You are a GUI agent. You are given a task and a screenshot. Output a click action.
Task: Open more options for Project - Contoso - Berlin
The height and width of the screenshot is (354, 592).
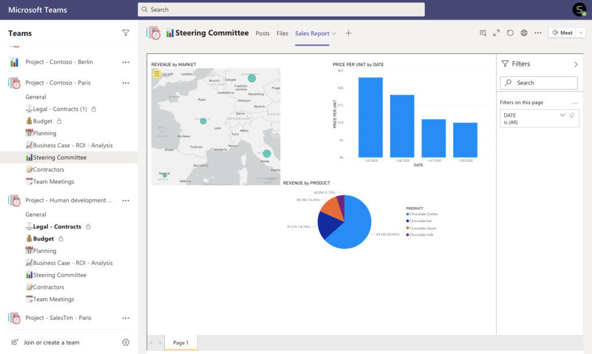pos(125,62)
